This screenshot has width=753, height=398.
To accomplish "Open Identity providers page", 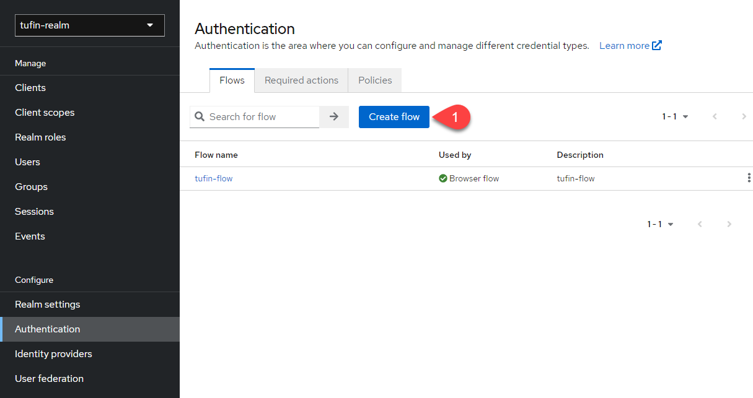I will (53, 354).
